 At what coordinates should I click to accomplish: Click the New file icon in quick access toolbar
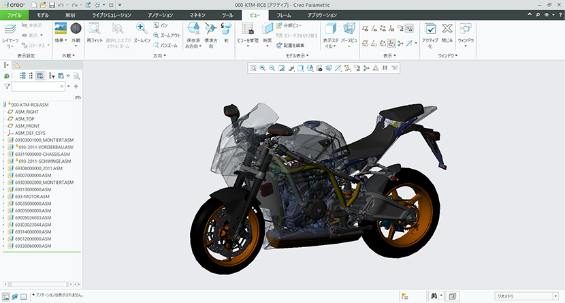34,5
